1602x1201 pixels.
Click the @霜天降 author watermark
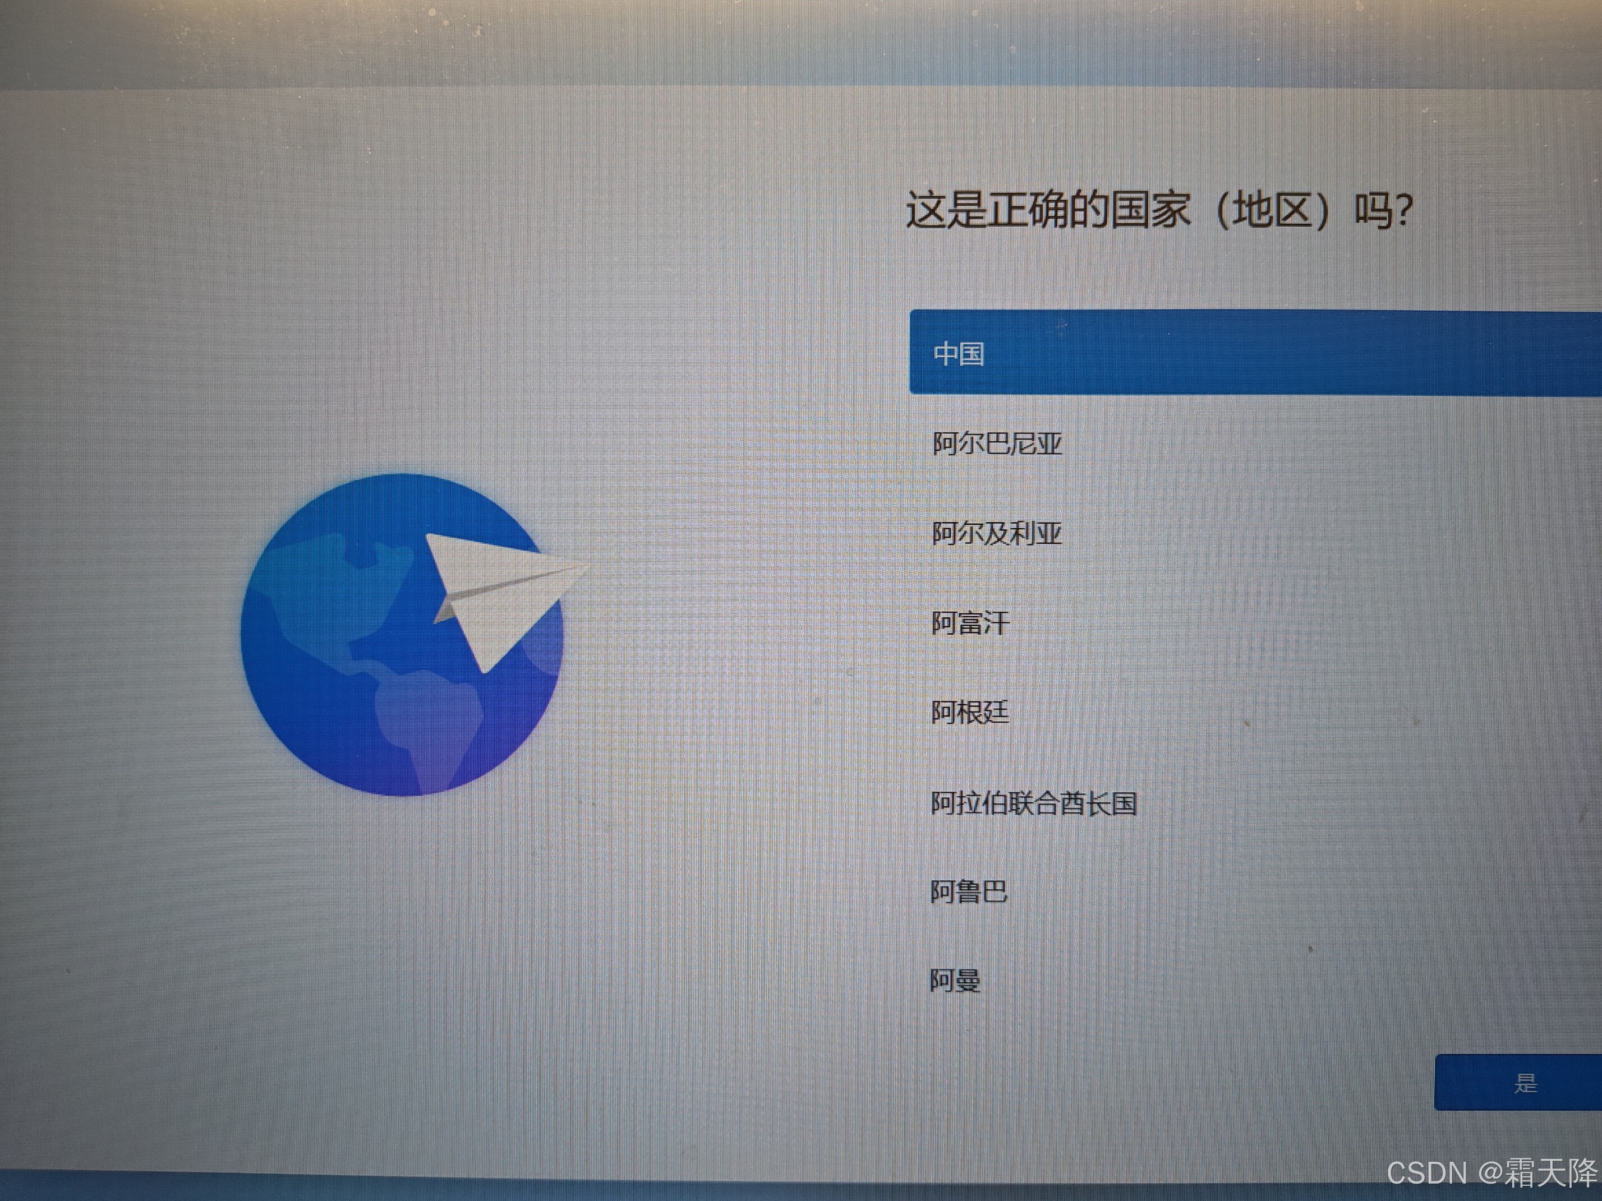click(1539, 1173)
